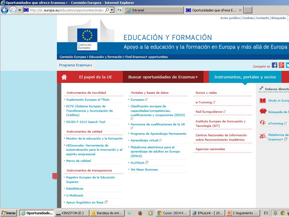Open Bandeja de entrada Outlook taskbar window
This screenshot has width=289, height=217.
click(x=107, y=213)
